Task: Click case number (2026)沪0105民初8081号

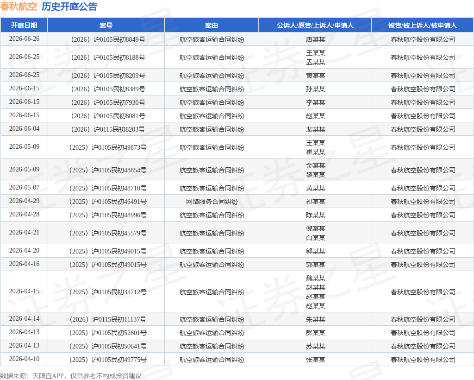Action: [x=108, y=116]
